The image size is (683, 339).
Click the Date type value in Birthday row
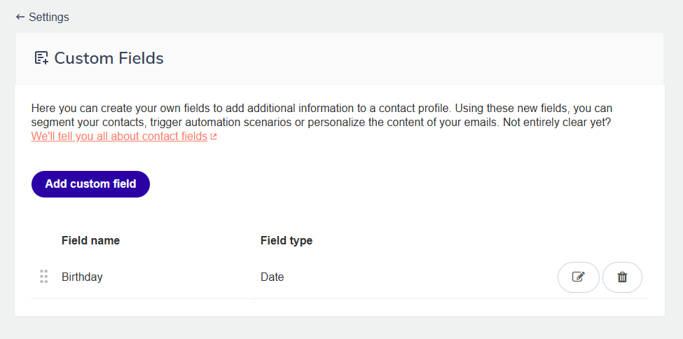click(272, 277)
